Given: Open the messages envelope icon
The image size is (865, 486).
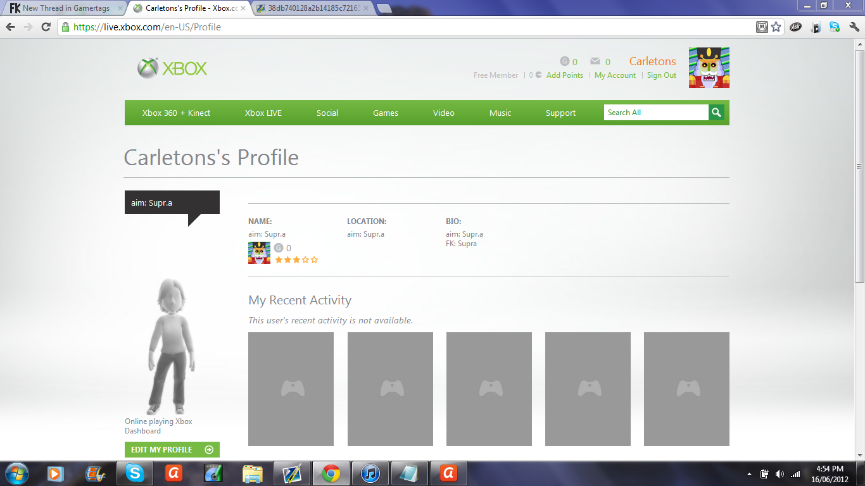Looking at the screenshot, I should pyautogui.click(x=595, y=61).
